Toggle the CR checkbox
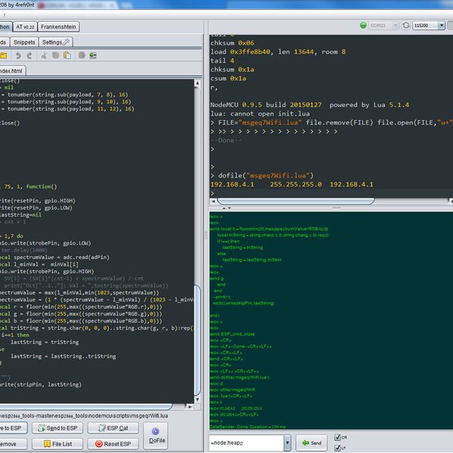The width and height of the screenshot is (453, 453). click(x=337, y=437)
